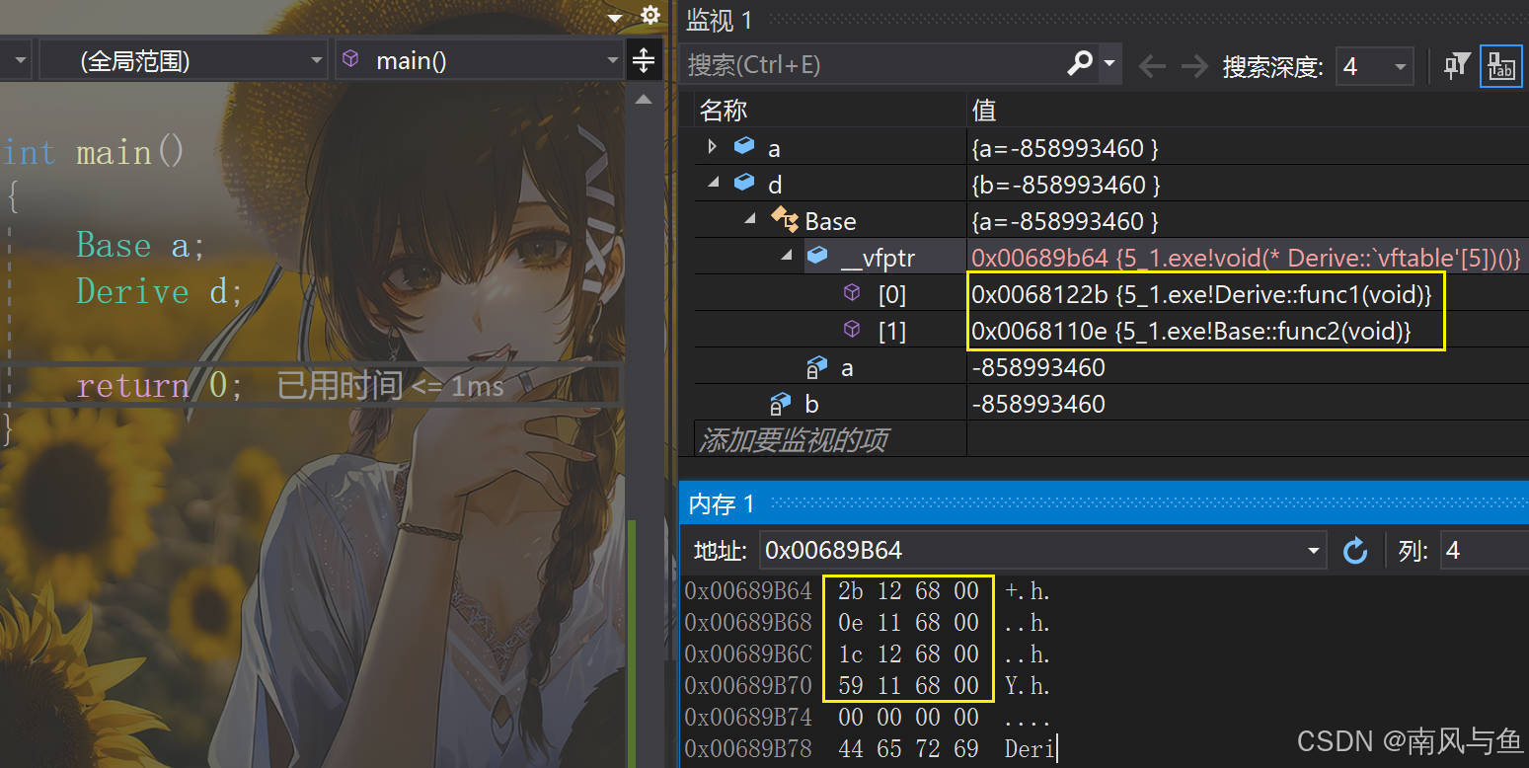Click the Base class icon in watch tree

click(x=785, y=220)
